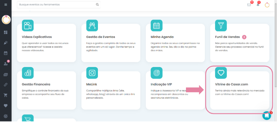The height and width of the screenshot is (122, 277).
Task: Click text 'Tenha ainda mais relevância no mercado'
Action: [240, 91]
